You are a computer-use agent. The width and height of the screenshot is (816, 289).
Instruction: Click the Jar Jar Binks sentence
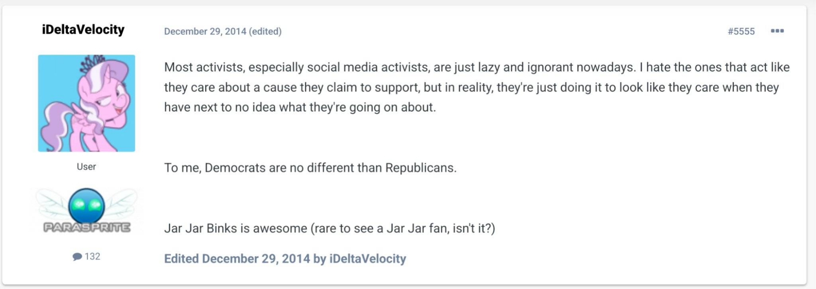[329, 228]
